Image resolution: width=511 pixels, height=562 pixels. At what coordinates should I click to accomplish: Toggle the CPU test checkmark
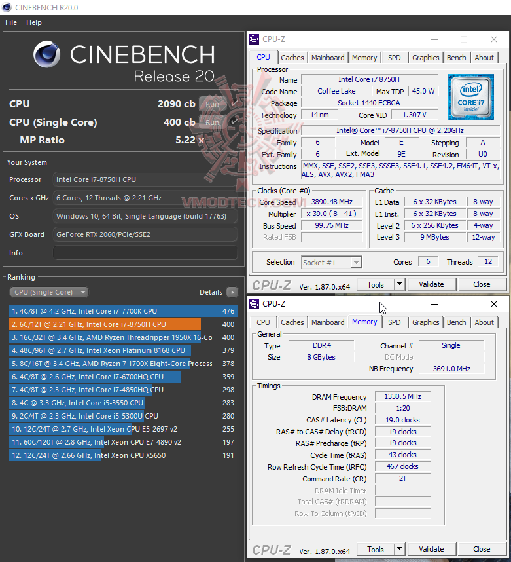click(234, 103)
